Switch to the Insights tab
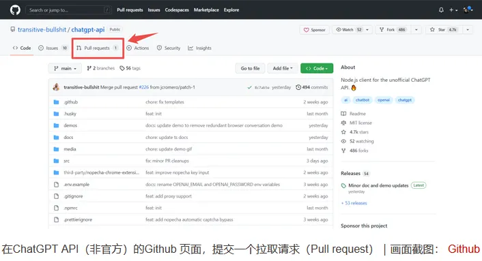Image resolution: width=482 pixels, height=261 pixels. 199,48
